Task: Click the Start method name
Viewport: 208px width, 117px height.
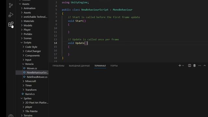Action: 79,21
